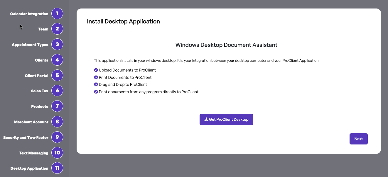The height and width of the screenshot is (177, 388).
Task: Click the Next button
Action: [x=359, y=139]
